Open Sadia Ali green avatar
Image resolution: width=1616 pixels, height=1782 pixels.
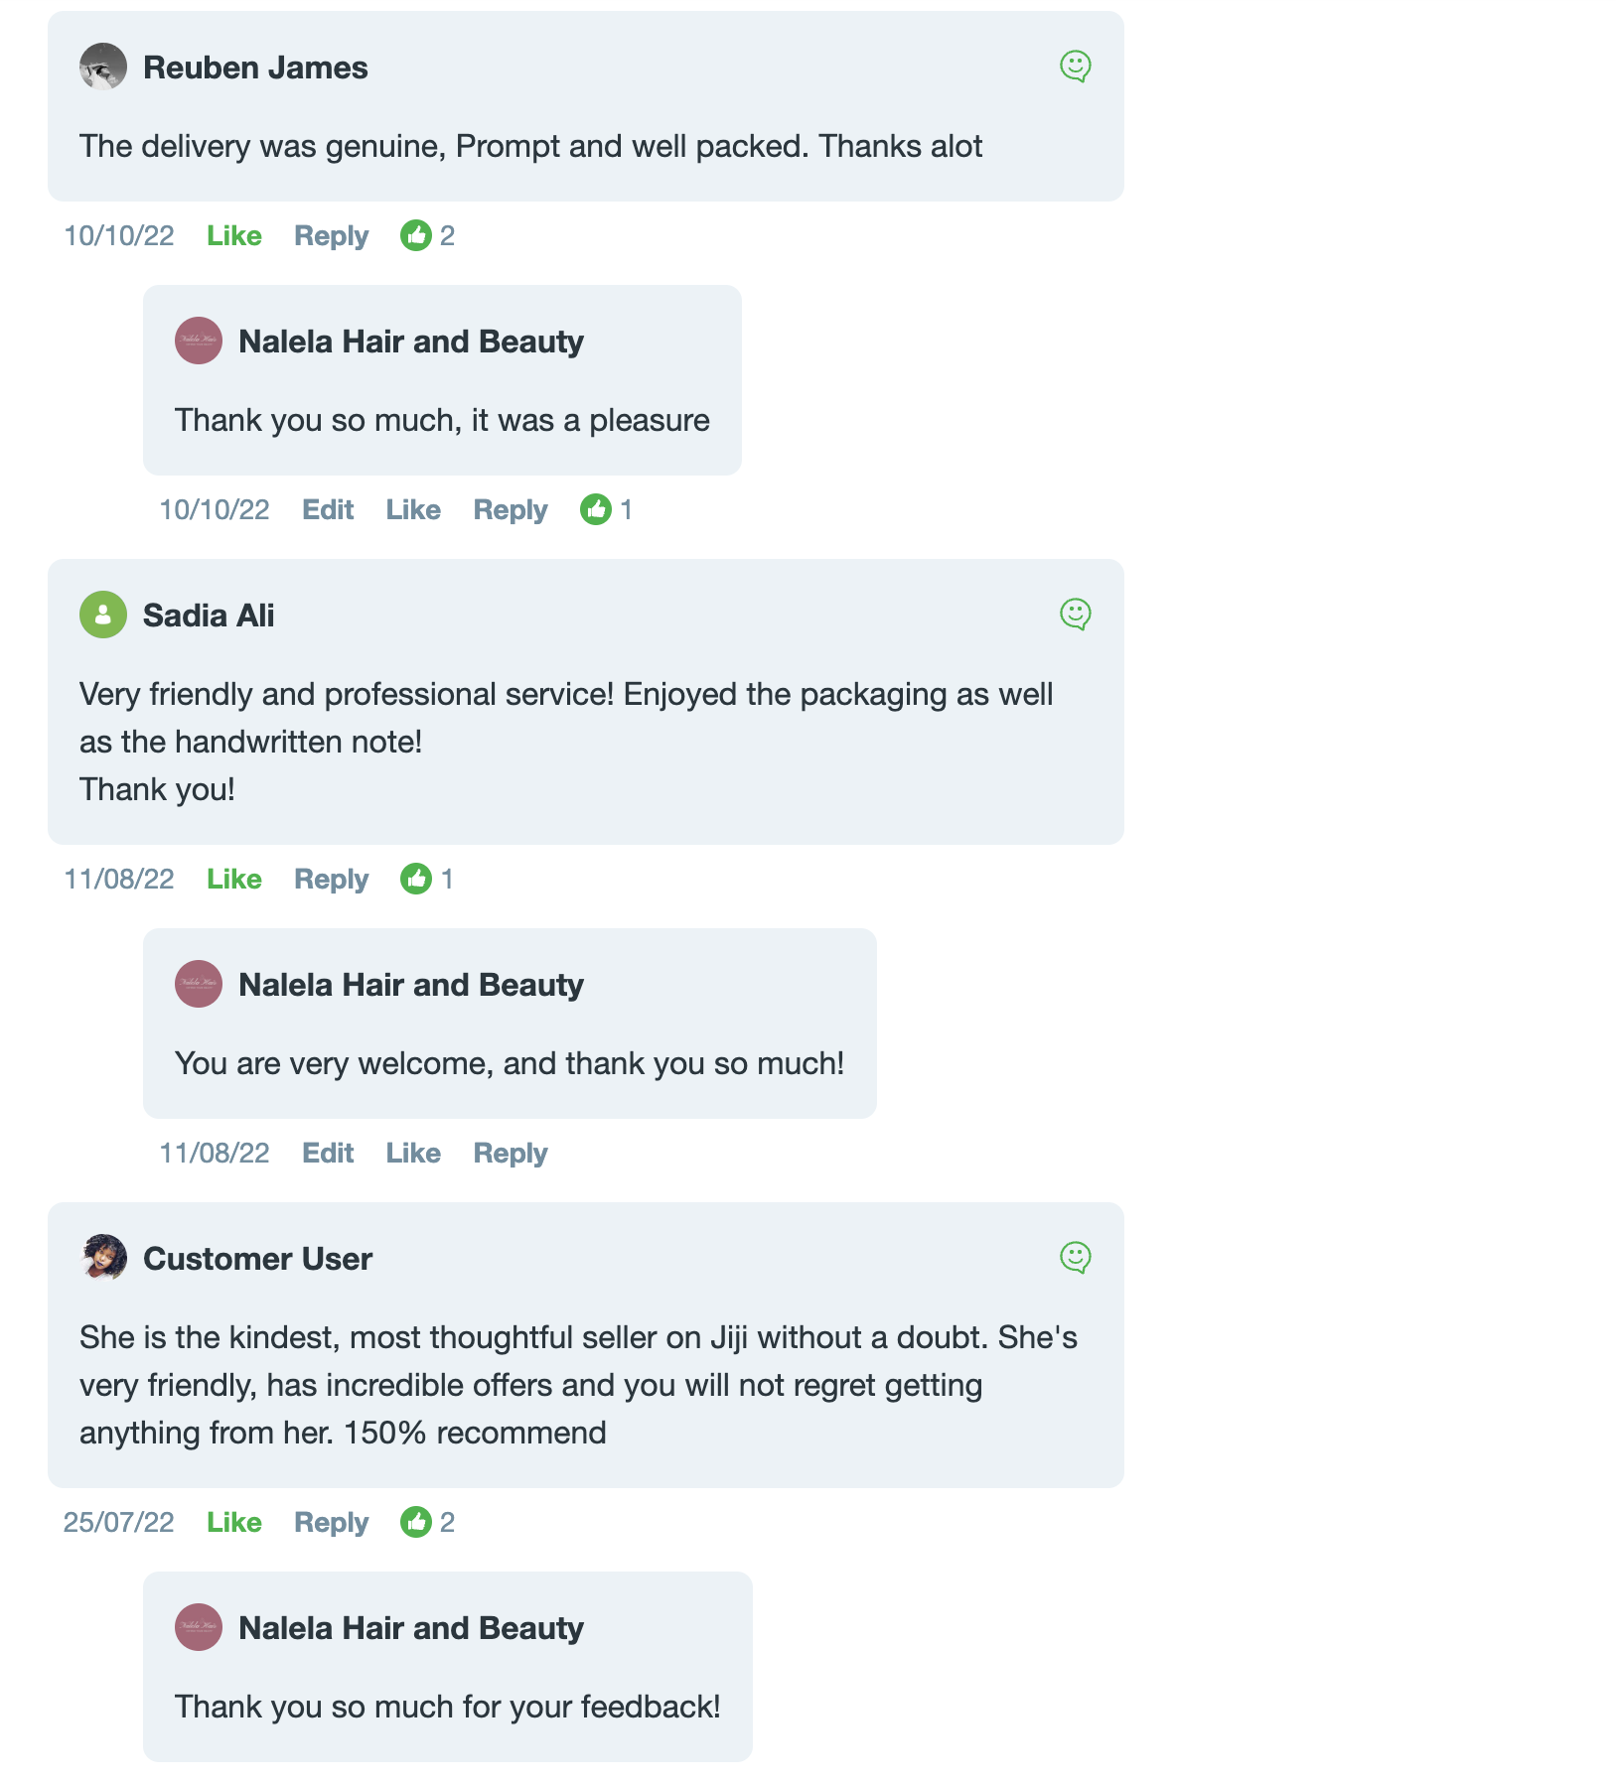pos(103,615)
